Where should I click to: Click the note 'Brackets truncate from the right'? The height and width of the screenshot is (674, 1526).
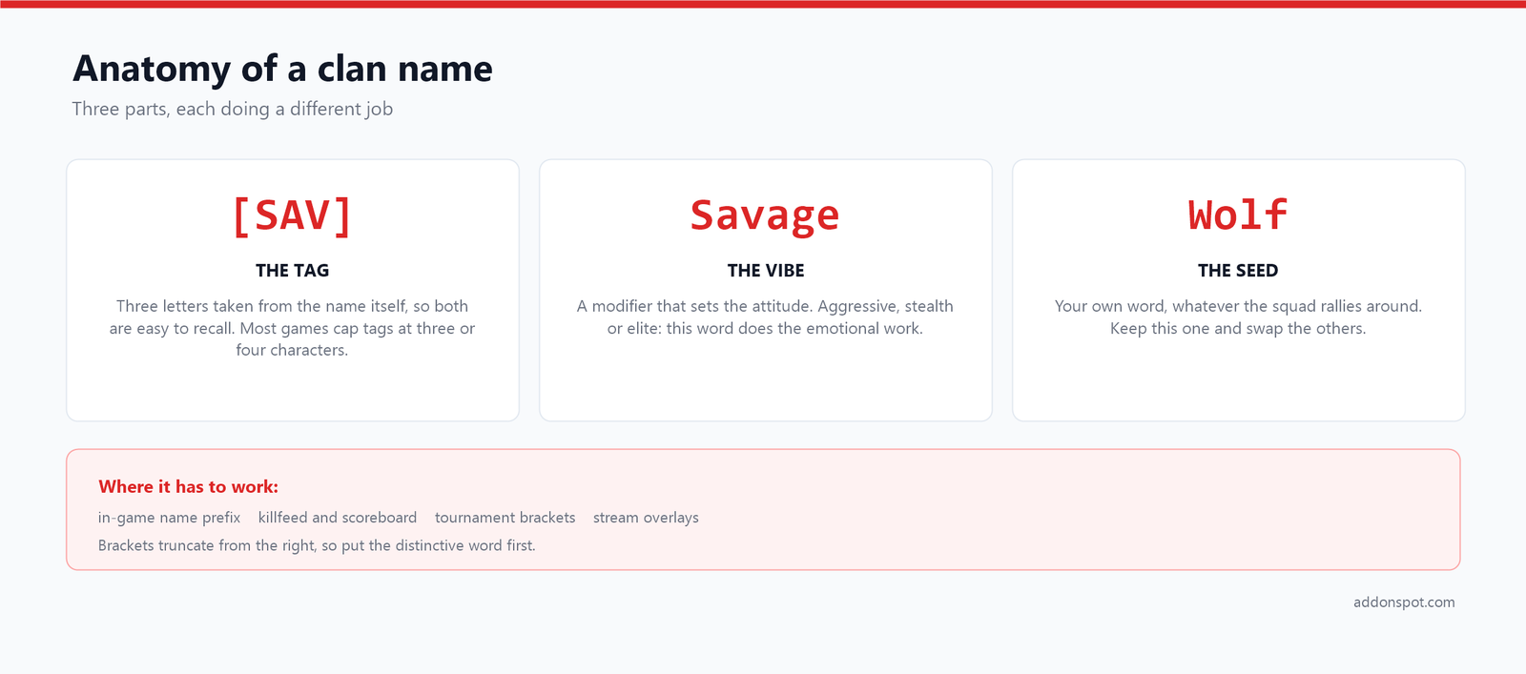(x=317, y=545)
